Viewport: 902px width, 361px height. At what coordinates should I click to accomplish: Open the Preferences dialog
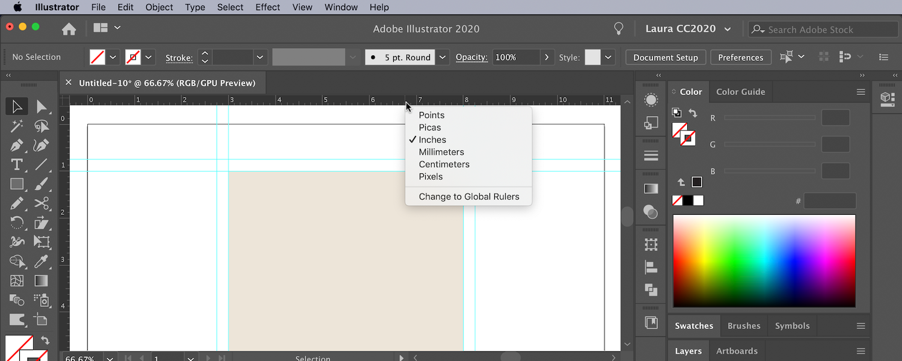pos(741,57)
